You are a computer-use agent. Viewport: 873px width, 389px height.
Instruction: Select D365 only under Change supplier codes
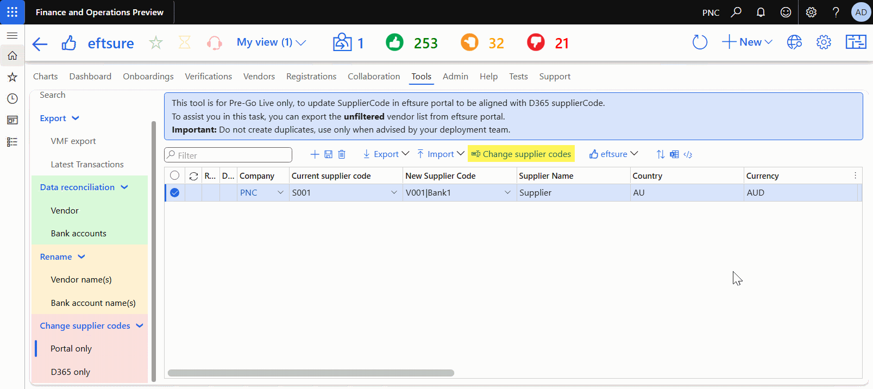tap(71, 372)
